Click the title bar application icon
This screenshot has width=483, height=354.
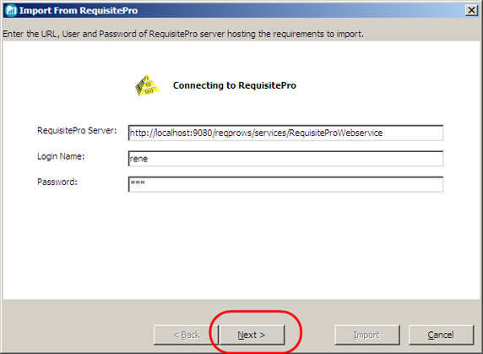click(x=11, y=10)
